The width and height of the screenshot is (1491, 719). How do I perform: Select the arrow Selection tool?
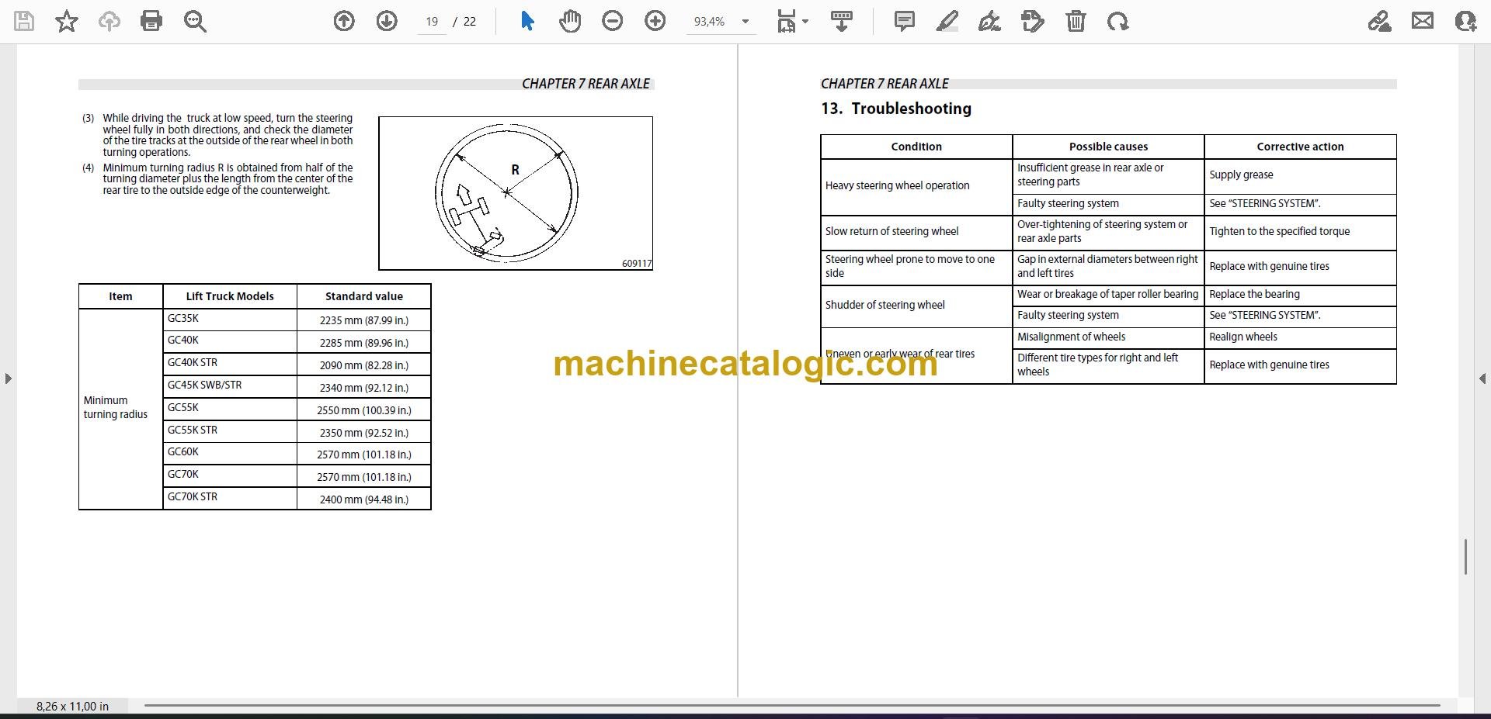[527, 21]
